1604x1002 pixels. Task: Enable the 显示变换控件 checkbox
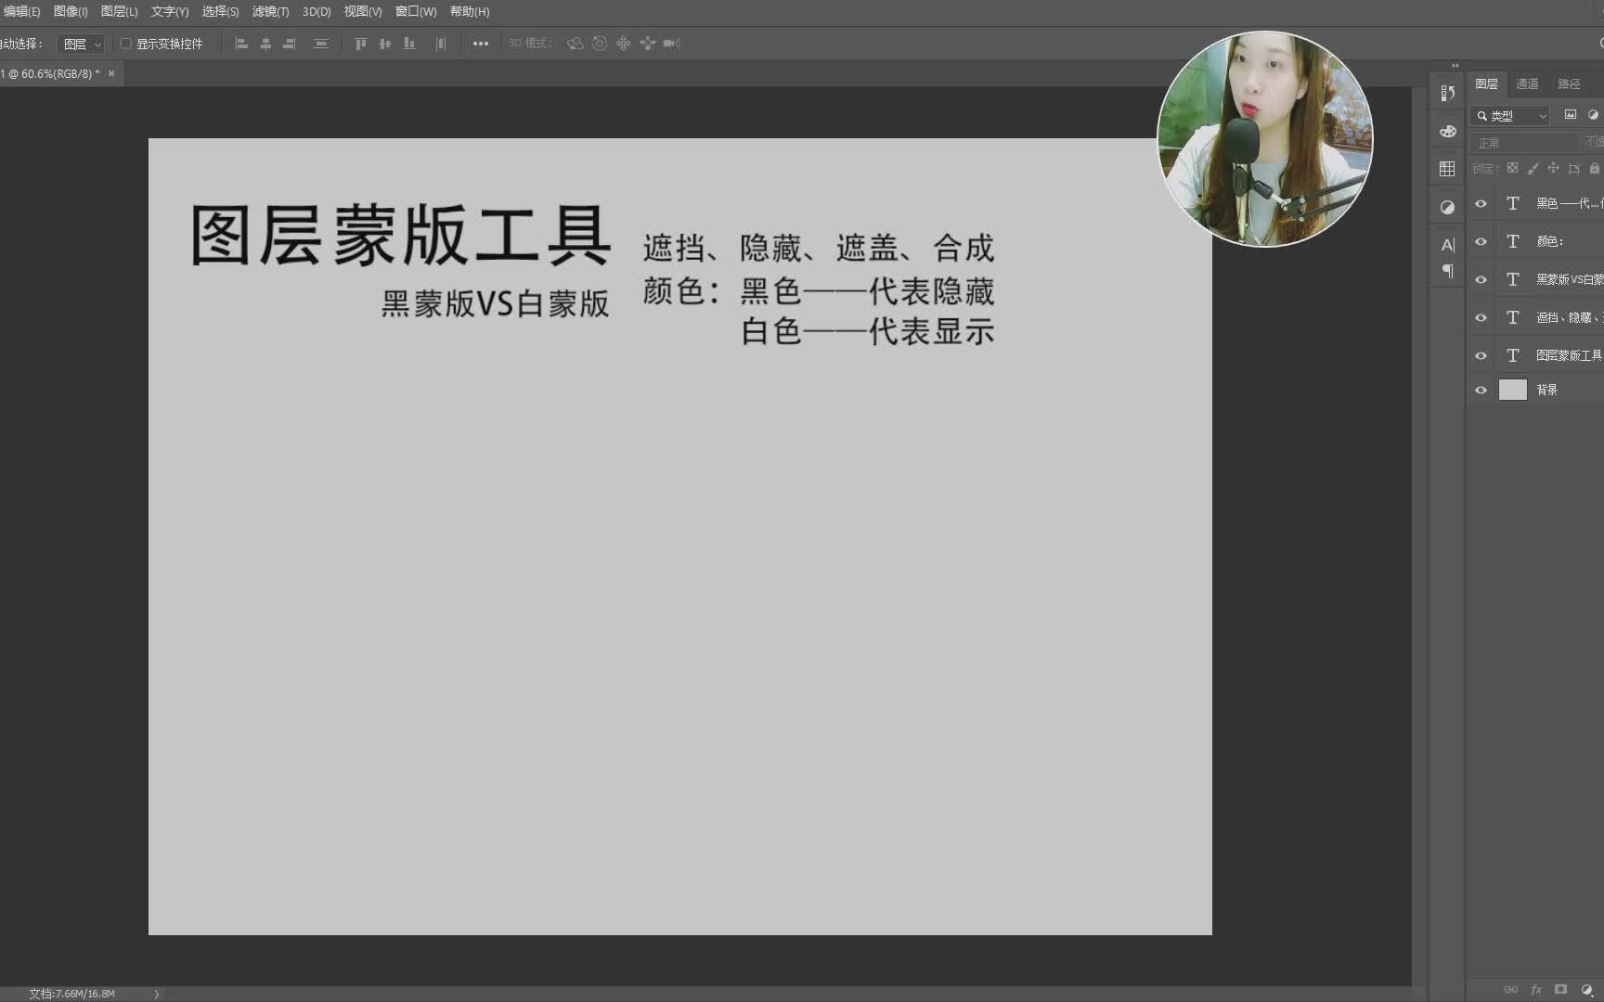point(126,43)
